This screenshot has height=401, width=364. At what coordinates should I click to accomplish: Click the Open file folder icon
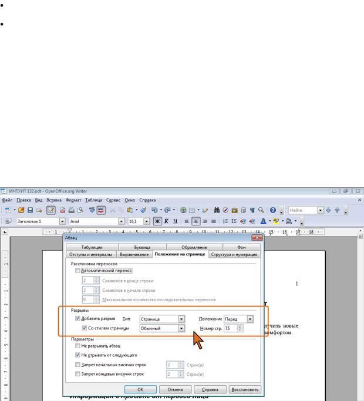click(21, 210)
